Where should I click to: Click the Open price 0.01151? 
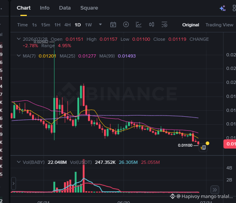point(74,39)
